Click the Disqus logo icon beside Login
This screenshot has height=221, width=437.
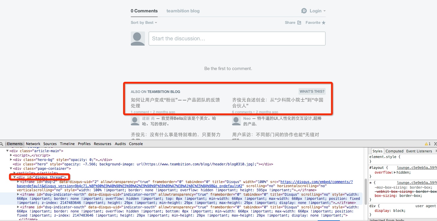[x=304, y=11]
